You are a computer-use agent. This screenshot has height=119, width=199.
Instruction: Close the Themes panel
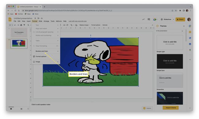pos(184,26)
